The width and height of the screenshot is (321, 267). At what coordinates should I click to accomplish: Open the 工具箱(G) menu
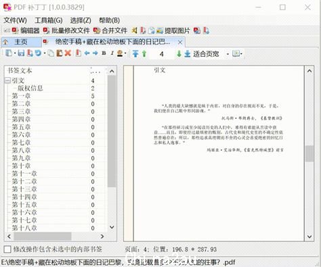[x=49, y=20]
